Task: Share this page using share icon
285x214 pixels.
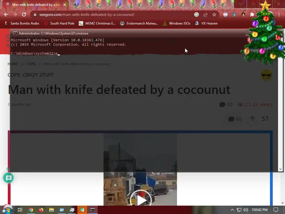Action: click(205, 14)
